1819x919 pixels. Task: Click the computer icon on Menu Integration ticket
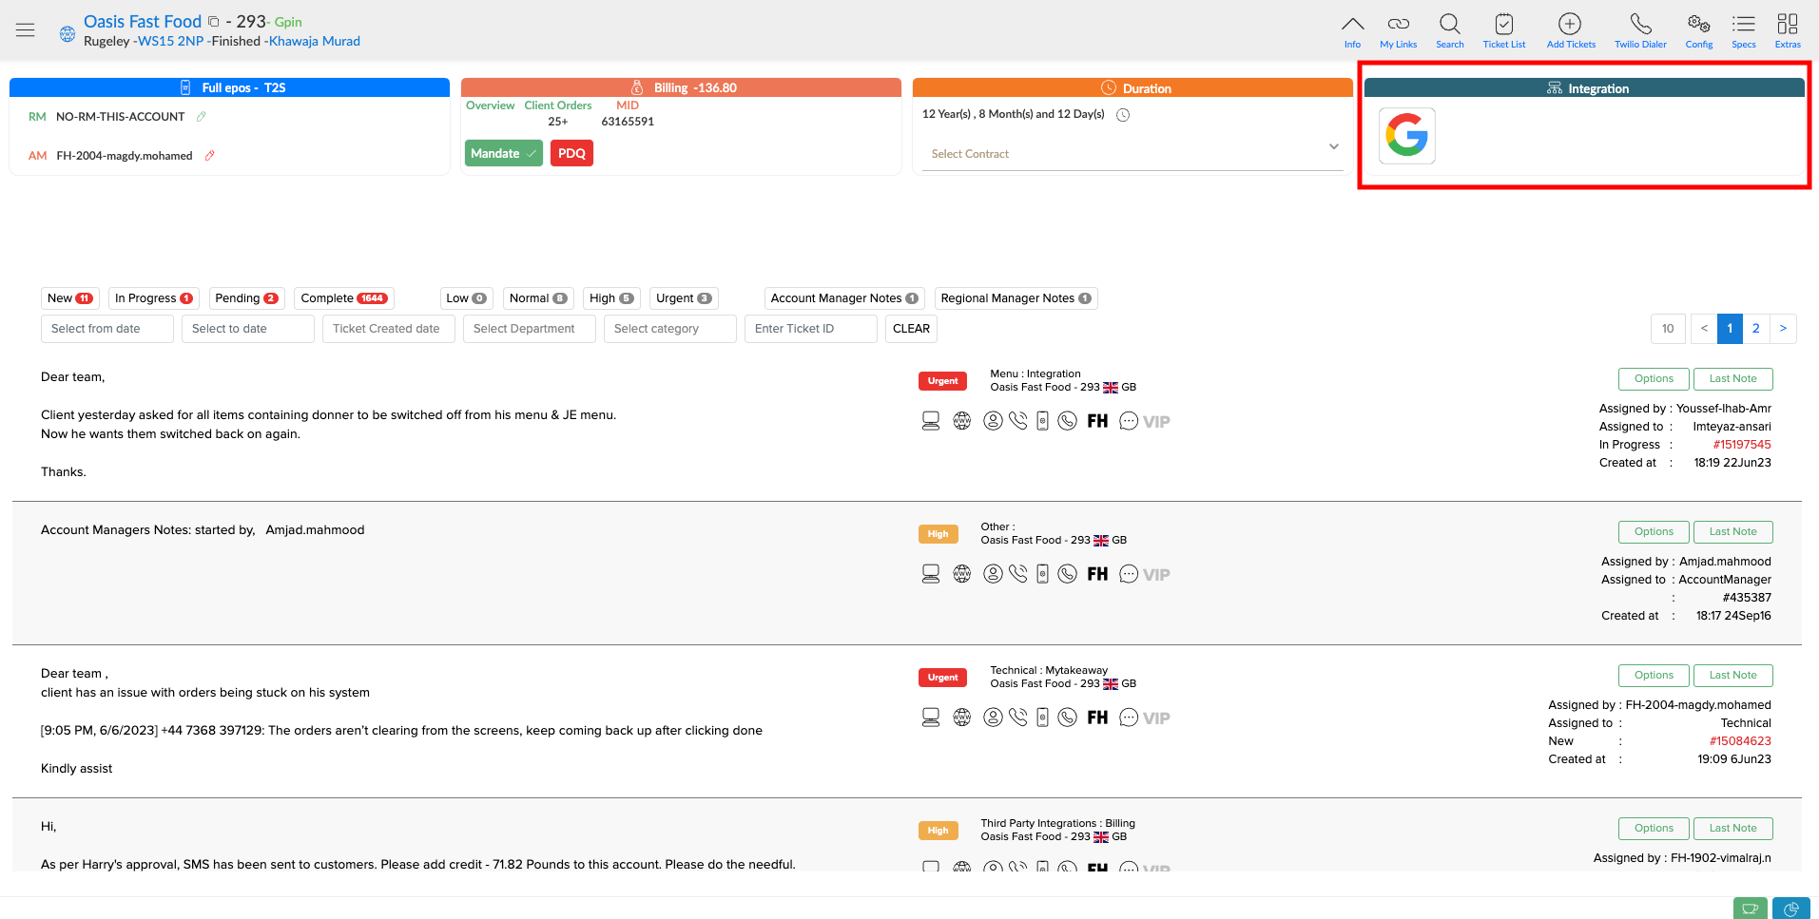point(931,421)
